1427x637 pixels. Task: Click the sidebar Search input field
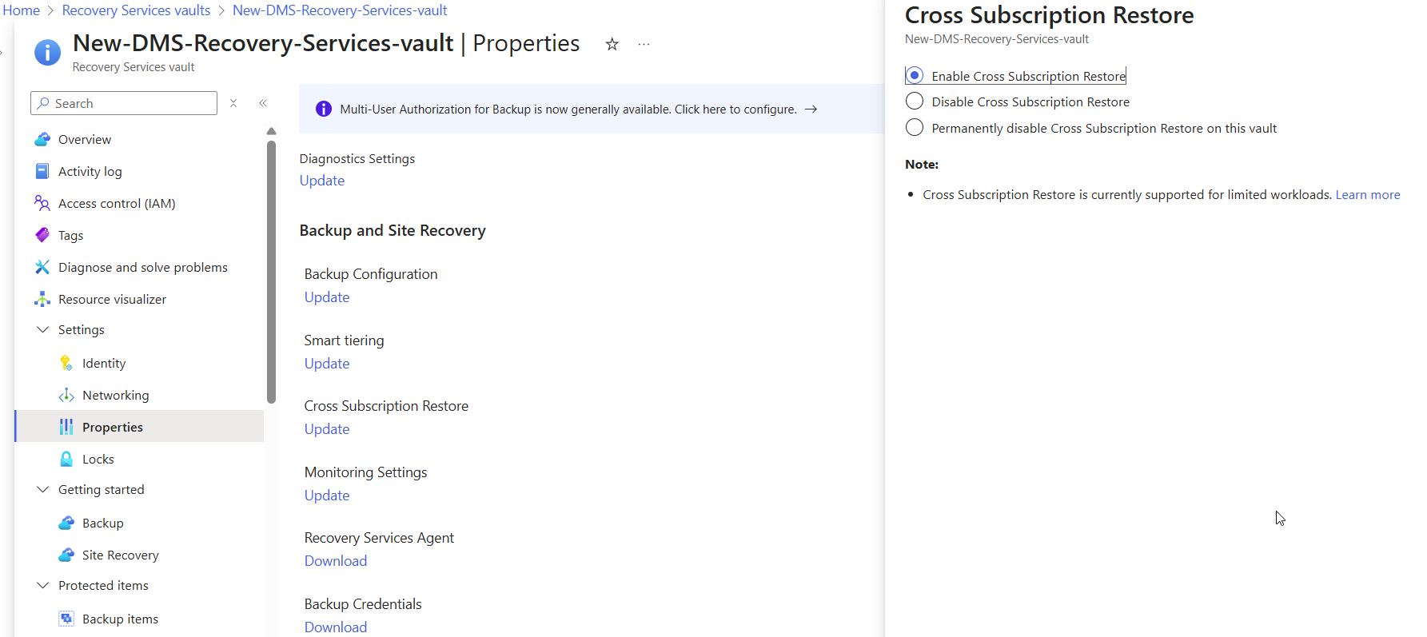click(124, 103)
